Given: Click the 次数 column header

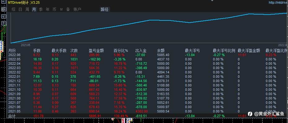Looking at the screenshot, I should (74, 51).
